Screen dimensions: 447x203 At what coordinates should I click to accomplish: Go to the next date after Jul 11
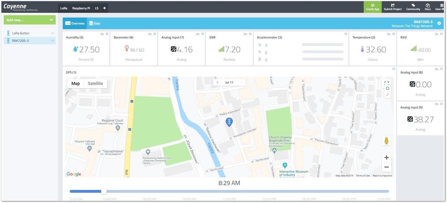coord(241,83)
